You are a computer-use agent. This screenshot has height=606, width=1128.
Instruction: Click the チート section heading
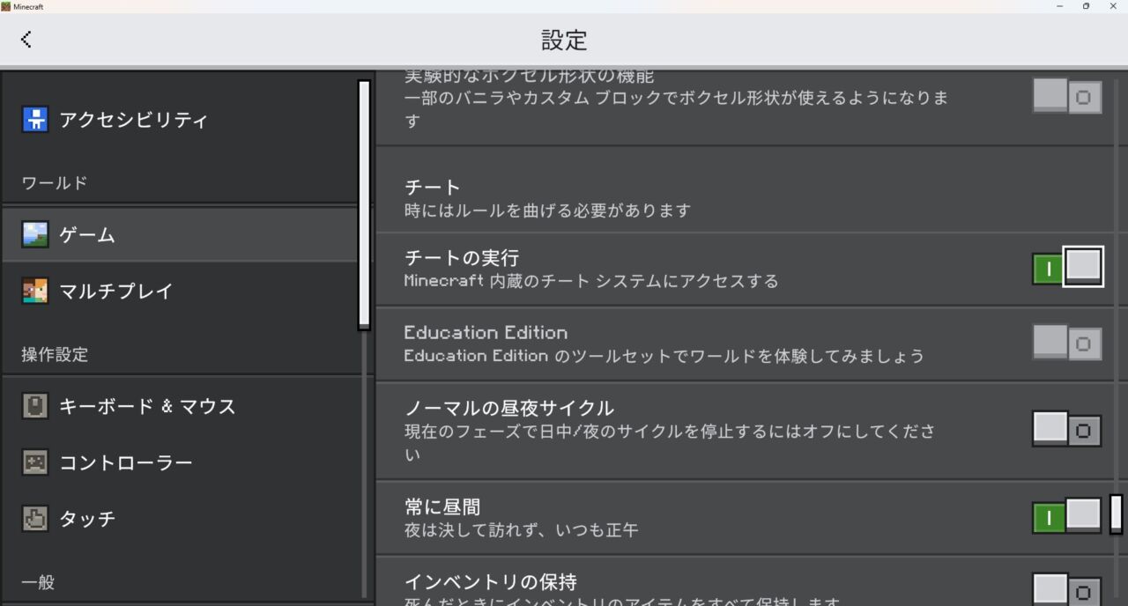click(x=433, y=188)
